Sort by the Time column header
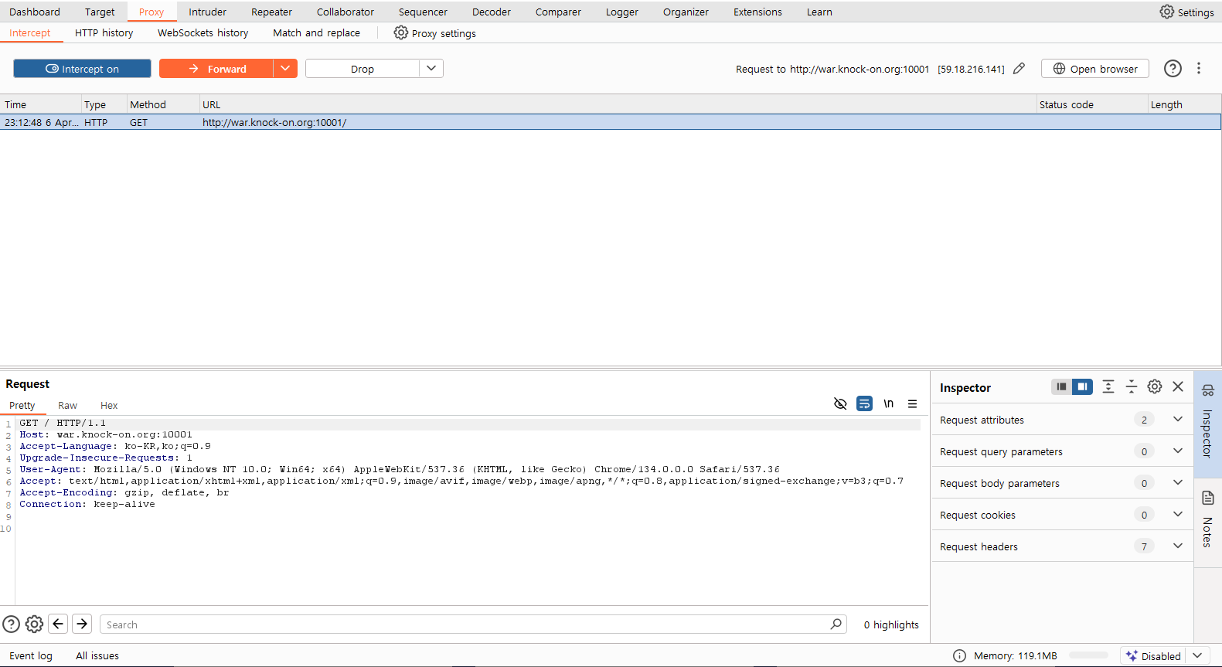Screen dimensions: 1222x667 tap(40, 104)
